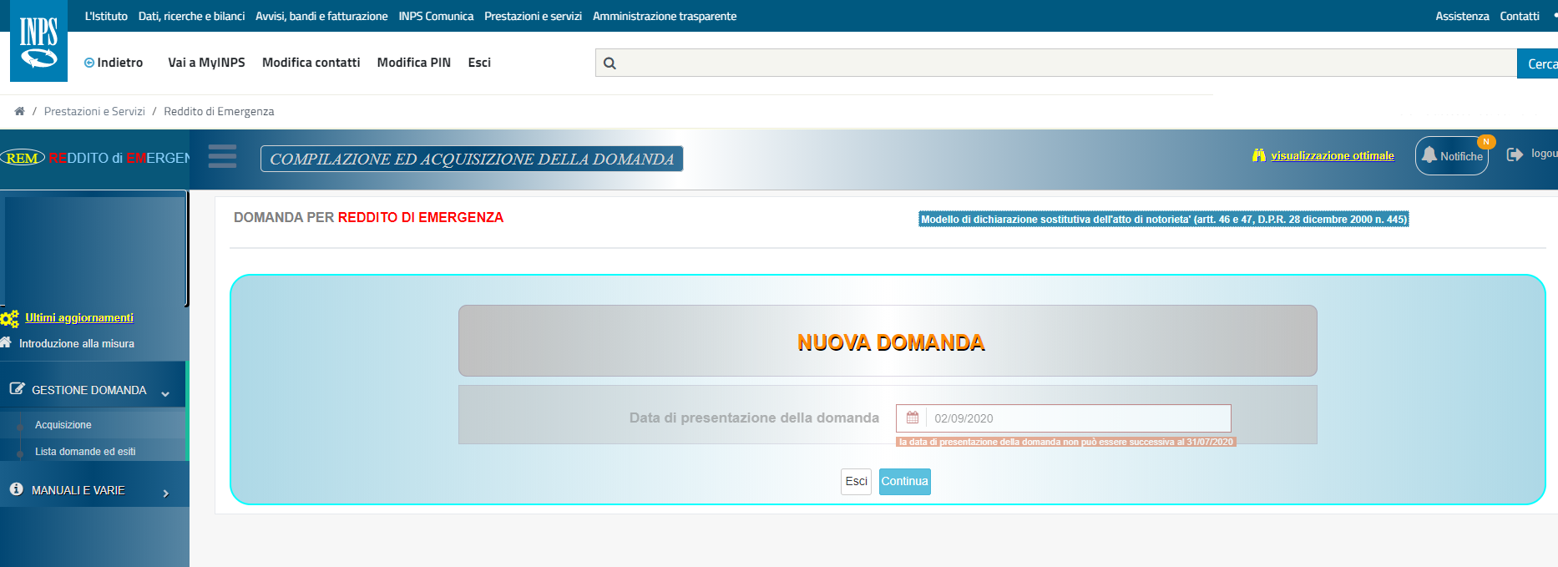Click the edit icon beside Gestione Domanda

(x=17, y=389)
